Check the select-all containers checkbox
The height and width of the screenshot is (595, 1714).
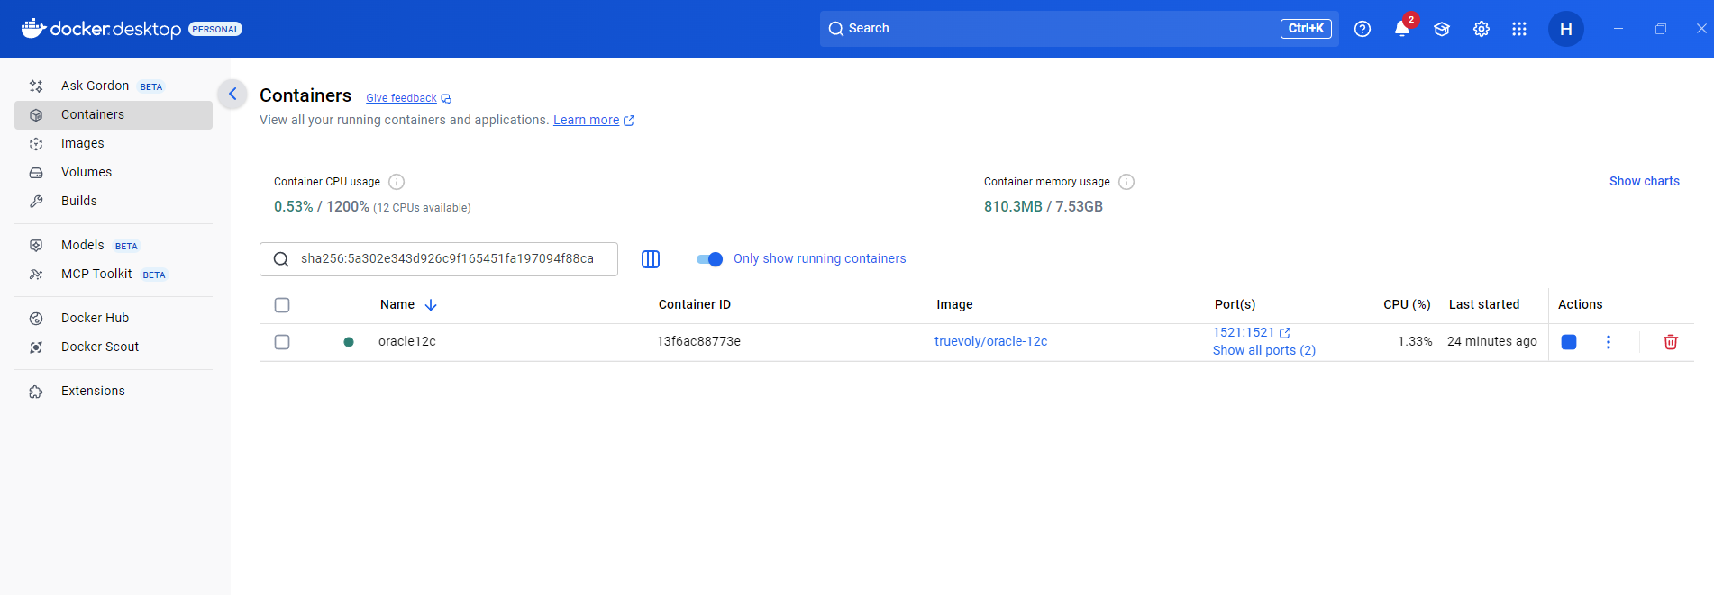(x=282, y=305)
